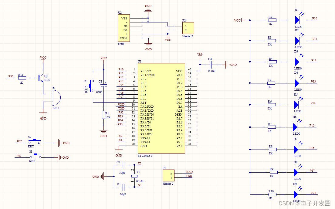The width and height of the screenshot is (335, 209).
Task: Select the GND symbol right of switch S2
Action: click(64, 143)
